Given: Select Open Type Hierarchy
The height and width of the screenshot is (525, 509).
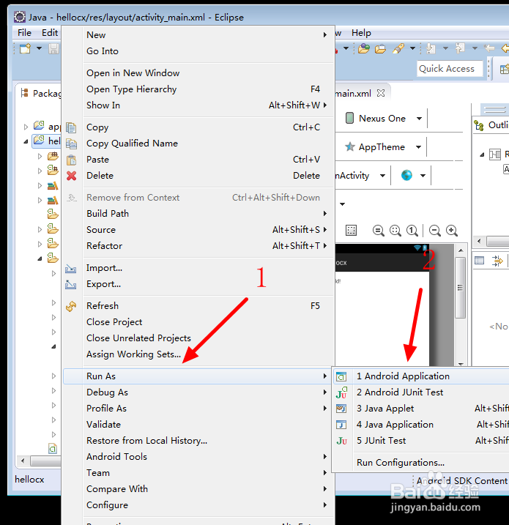Looking at the screenshot, I should tap(199, 89).
